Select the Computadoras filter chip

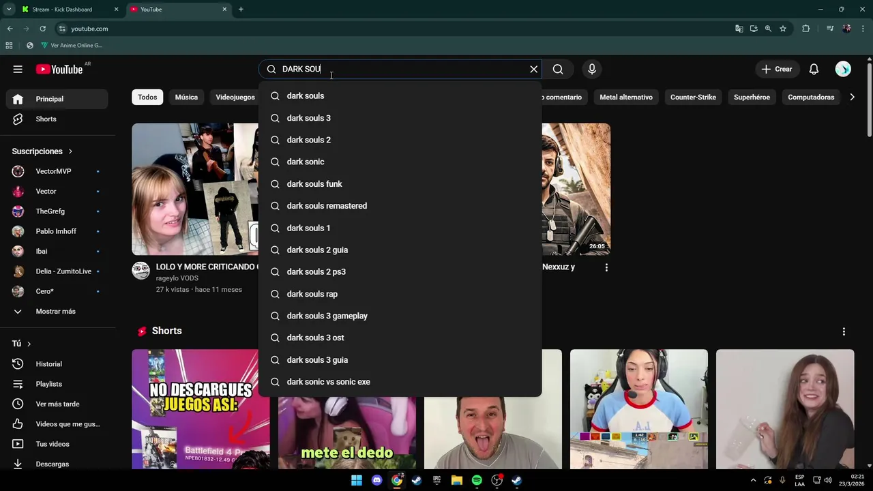811,97
